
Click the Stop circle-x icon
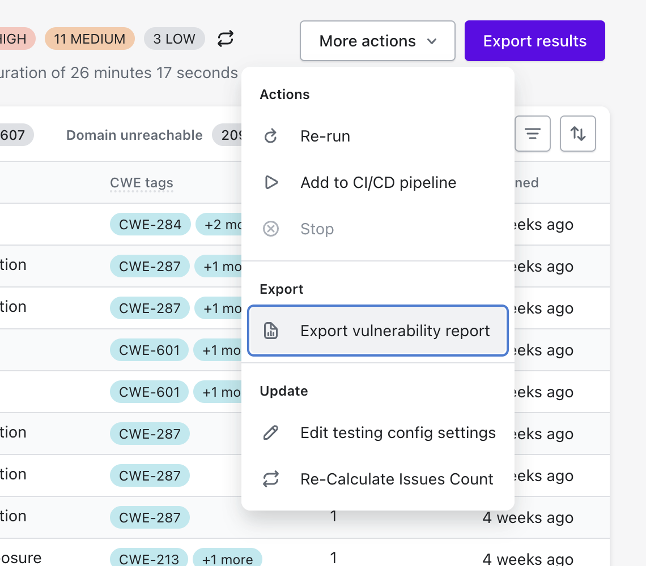(x=271, y=229)
